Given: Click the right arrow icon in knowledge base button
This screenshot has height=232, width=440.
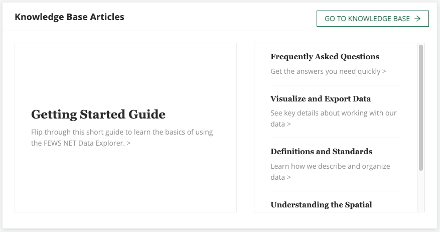Looking at the screenshot, I should pyautogui.click(x=417, y=19).
